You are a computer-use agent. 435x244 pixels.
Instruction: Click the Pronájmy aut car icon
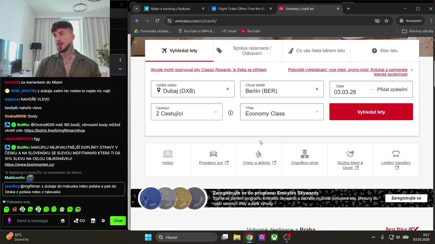pos(213,154)
